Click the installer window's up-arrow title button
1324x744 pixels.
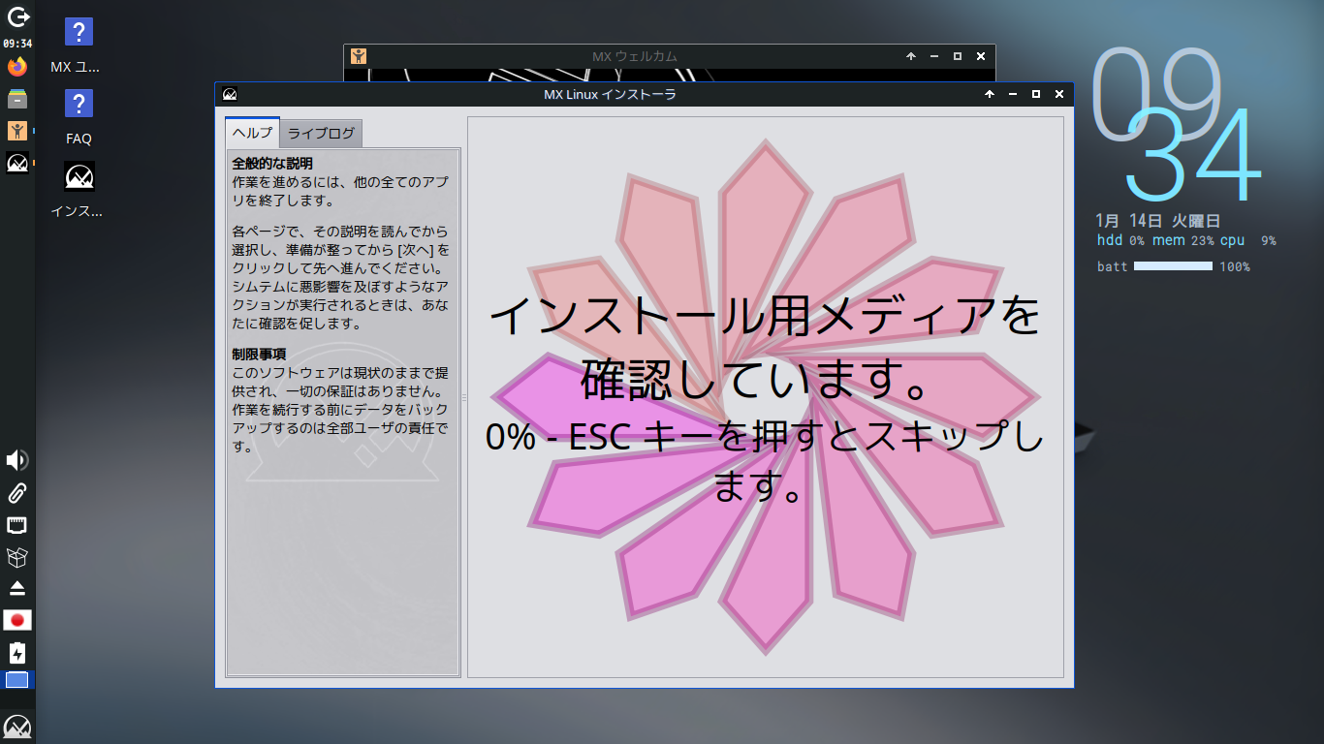tap(990, 95)
